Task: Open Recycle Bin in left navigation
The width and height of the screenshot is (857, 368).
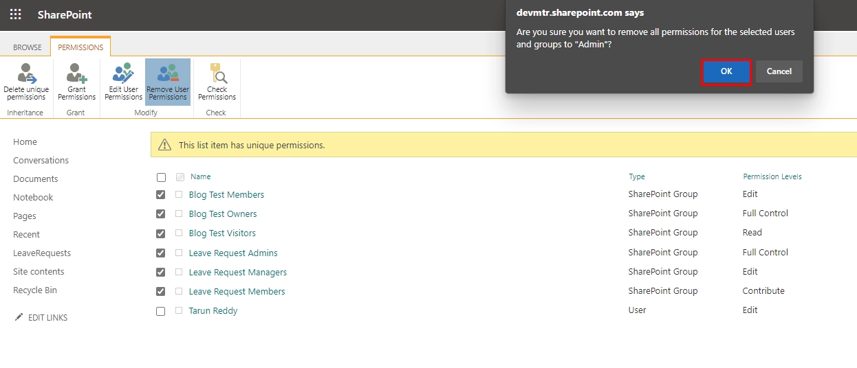Action: point(35,290)
